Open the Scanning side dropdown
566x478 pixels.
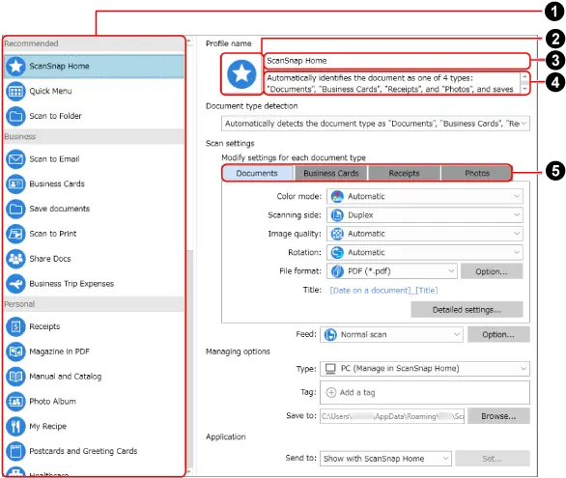pos(425,215)
